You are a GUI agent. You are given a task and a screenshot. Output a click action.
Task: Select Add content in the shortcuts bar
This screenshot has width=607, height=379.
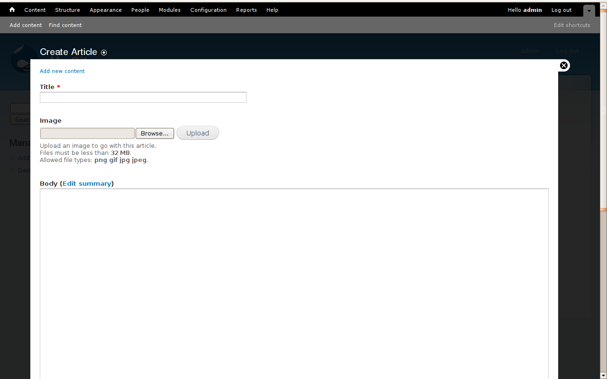point(26,25)
